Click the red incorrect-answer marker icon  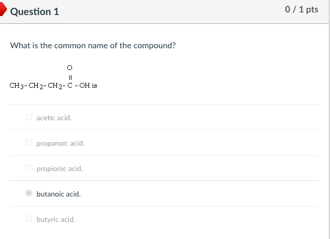[x=3, y=9]
